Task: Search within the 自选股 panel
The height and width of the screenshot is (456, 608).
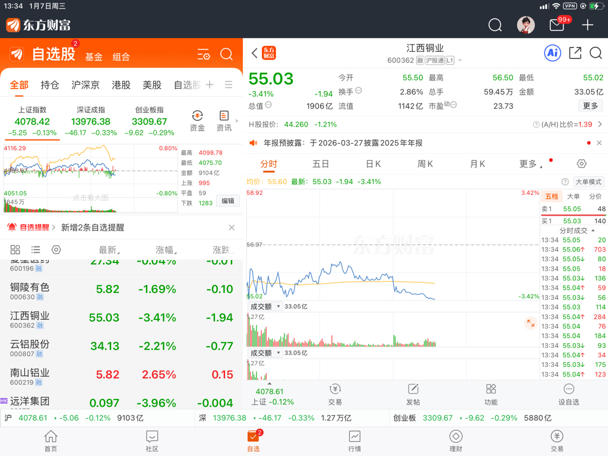Action: tap(226, 54)
